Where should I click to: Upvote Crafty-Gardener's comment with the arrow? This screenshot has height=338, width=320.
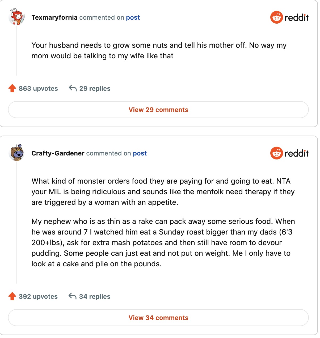pos(12,296)
